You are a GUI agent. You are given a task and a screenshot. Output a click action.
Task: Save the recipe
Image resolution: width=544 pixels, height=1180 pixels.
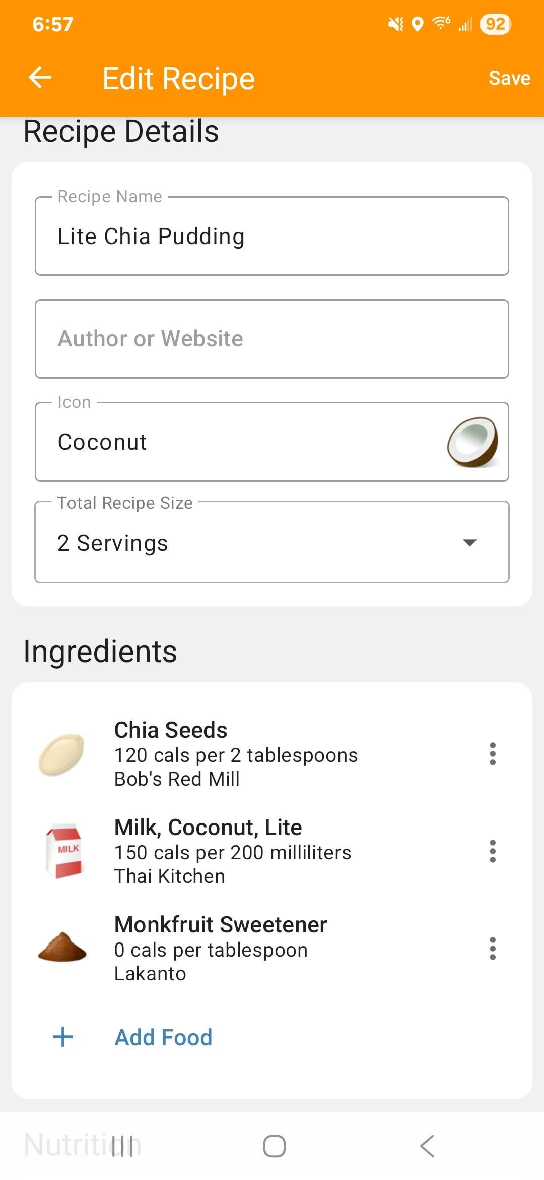pos(509,78)
